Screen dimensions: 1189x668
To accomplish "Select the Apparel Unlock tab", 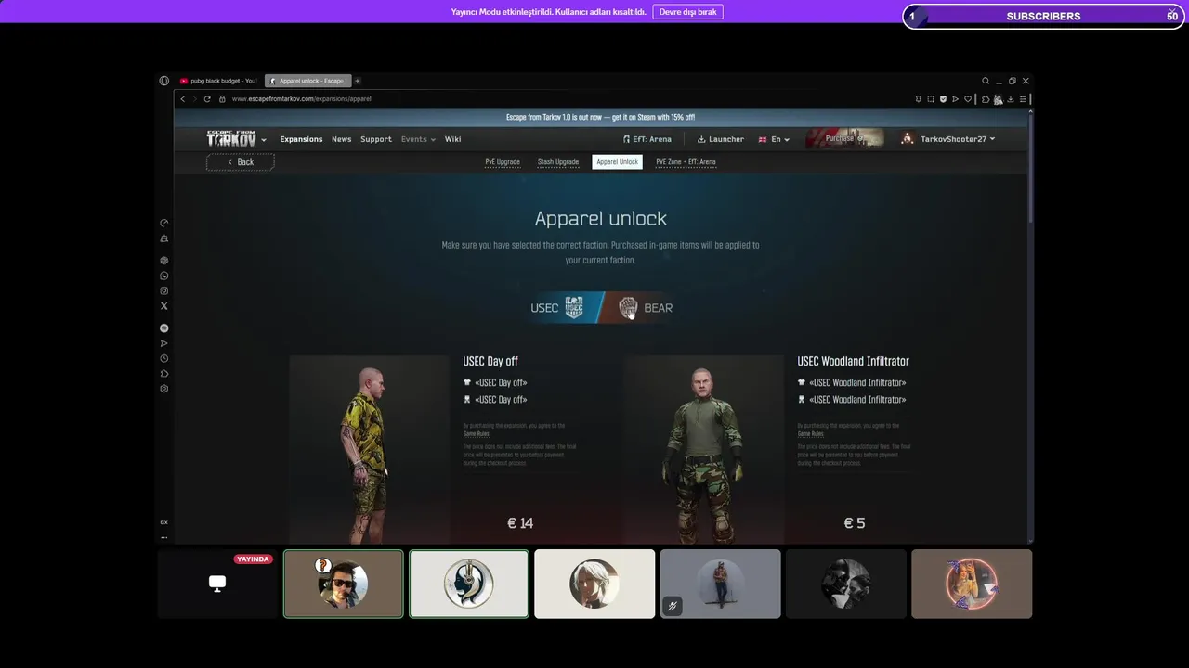I will click(x=617, y=161).
